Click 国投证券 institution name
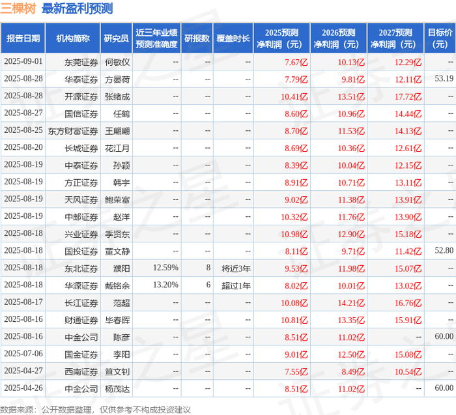 81,251
